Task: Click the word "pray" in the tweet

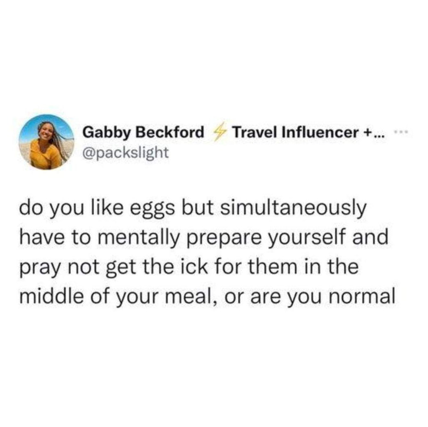Action: click(39, 268)
